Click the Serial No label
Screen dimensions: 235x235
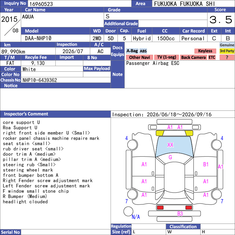coord(10,232)
